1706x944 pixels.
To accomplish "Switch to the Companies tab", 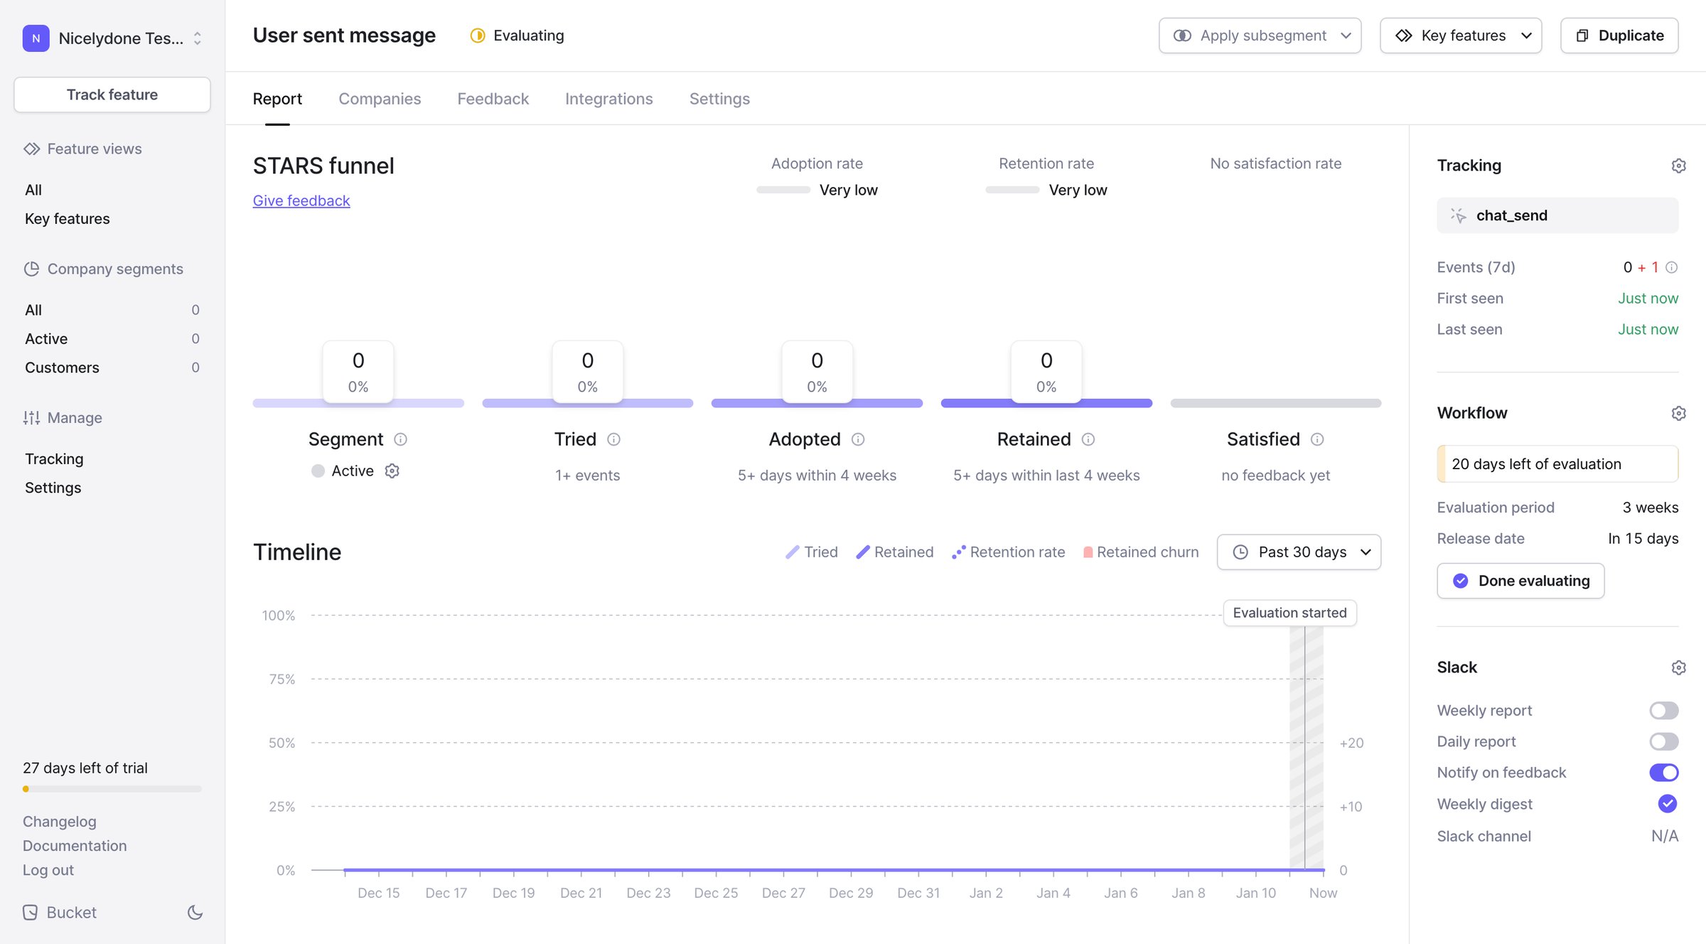I will 380,99.
